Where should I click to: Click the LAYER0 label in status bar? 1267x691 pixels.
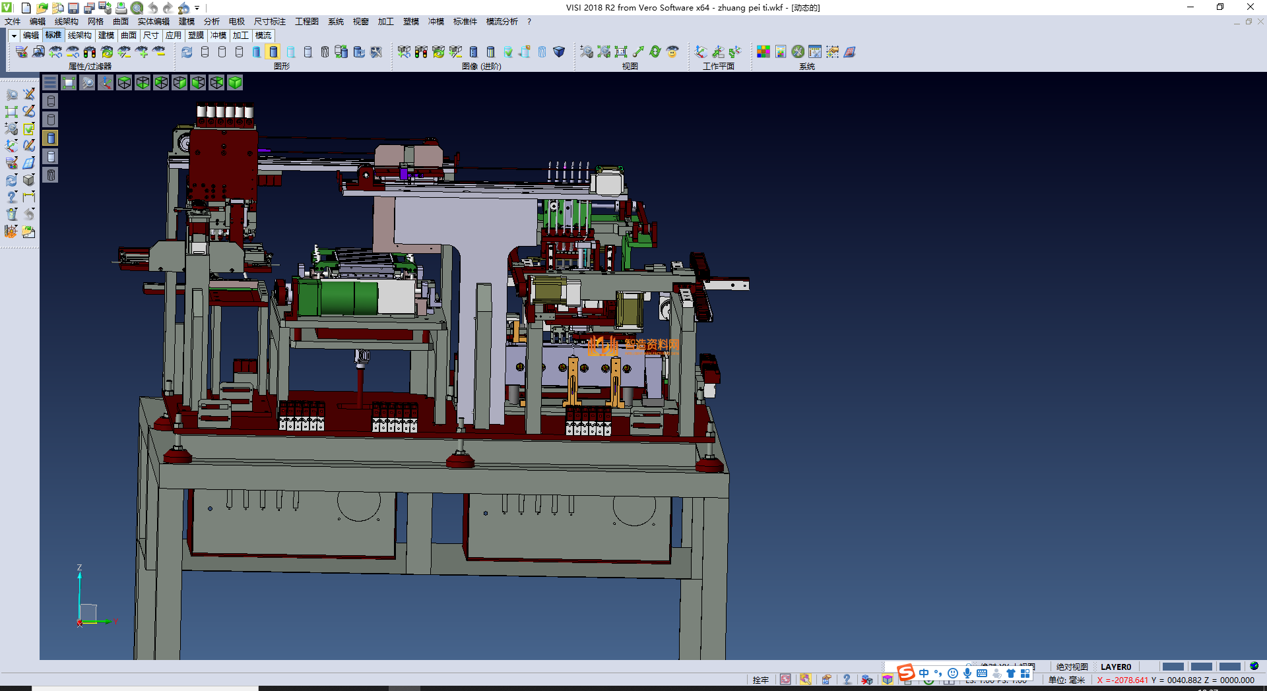[x=1115, y=667]
